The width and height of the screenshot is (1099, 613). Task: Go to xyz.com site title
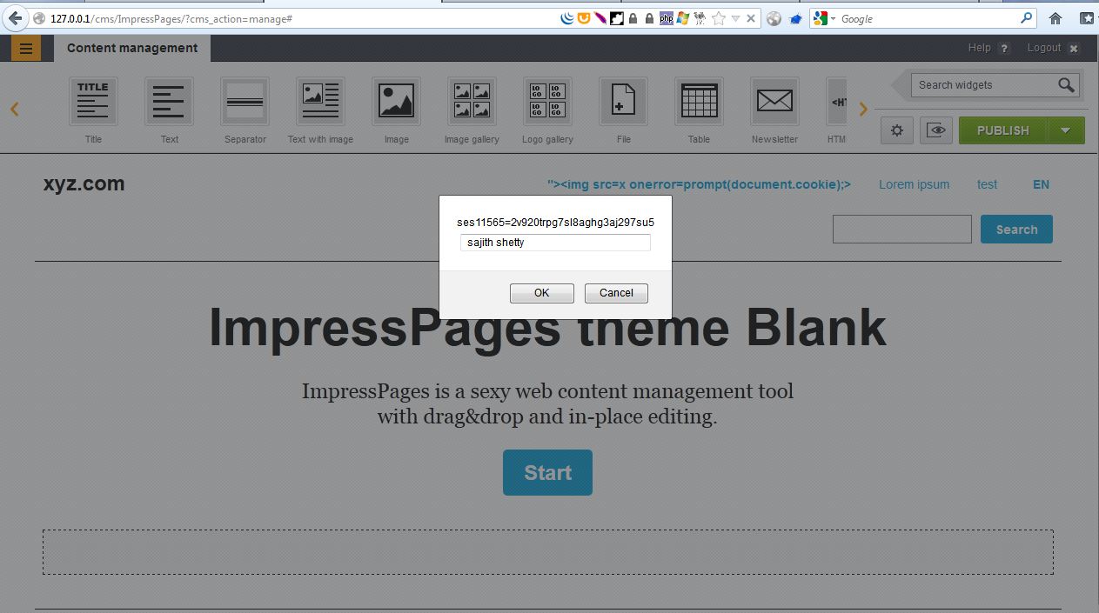[84, 183]
